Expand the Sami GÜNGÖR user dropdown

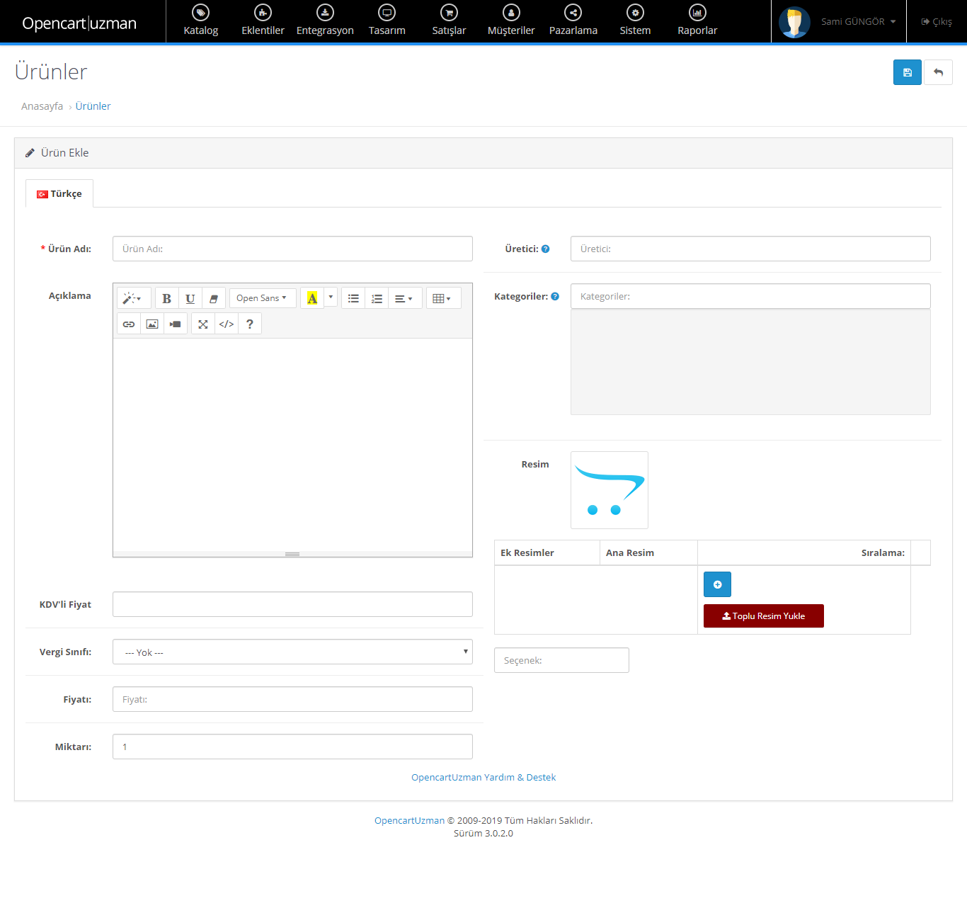(x=858, y=22)
